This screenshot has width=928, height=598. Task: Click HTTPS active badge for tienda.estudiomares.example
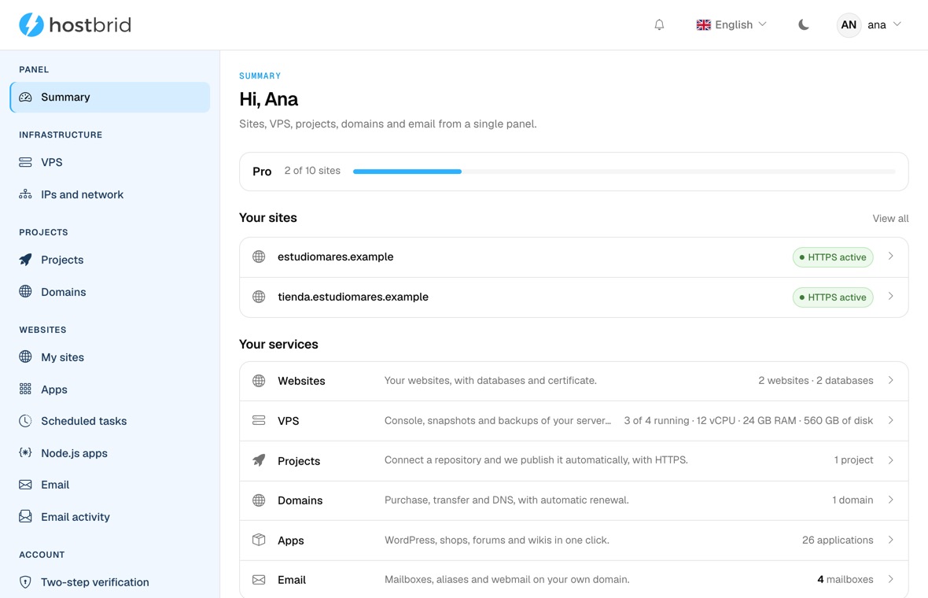[x=833, y=297]
